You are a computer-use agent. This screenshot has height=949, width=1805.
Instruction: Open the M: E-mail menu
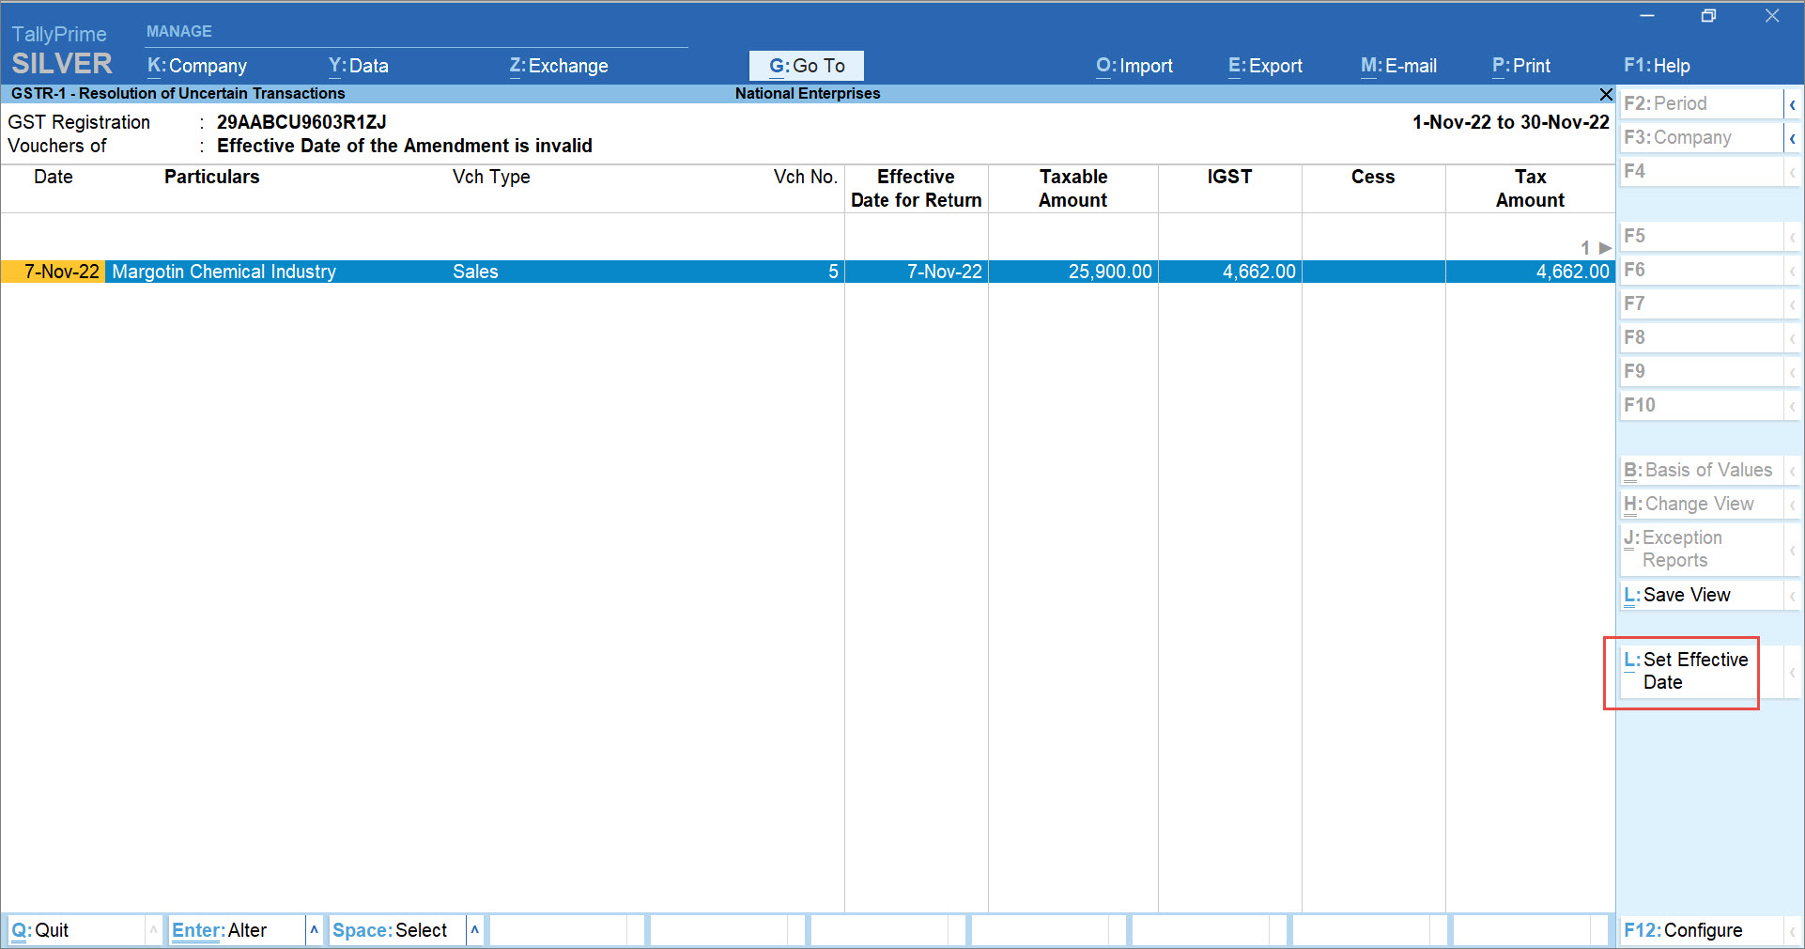1398,66
